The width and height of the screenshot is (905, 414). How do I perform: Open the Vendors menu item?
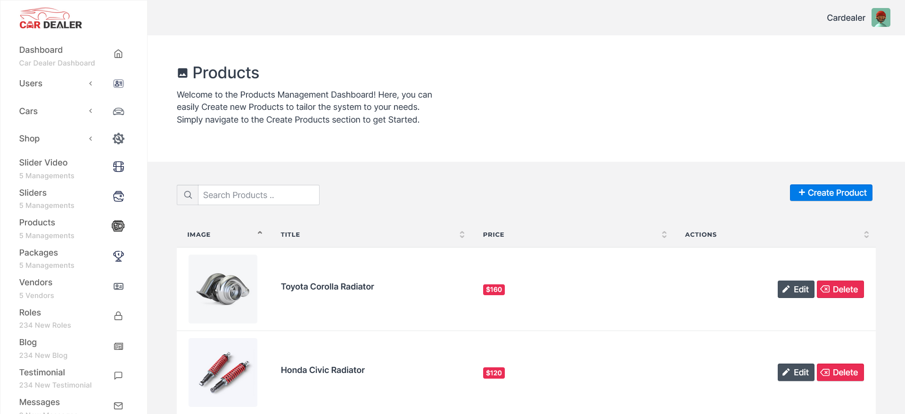[36, 282]
